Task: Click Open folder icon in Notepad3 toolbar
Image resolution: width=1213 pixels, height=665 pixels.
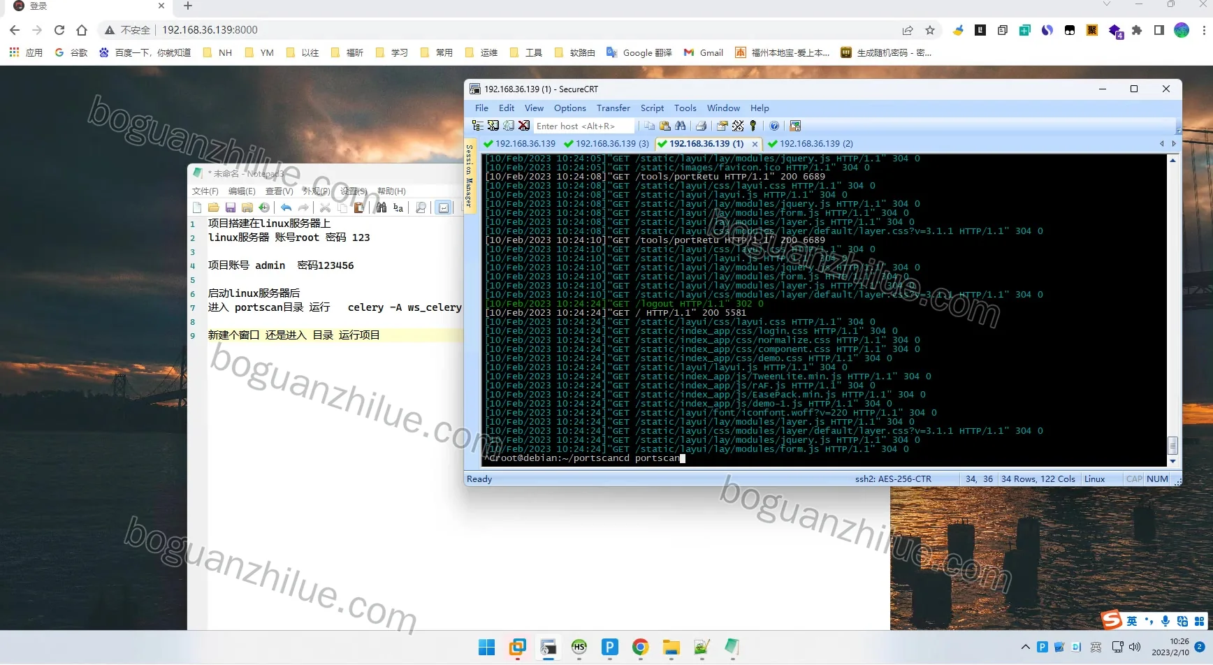Action: 214,207
